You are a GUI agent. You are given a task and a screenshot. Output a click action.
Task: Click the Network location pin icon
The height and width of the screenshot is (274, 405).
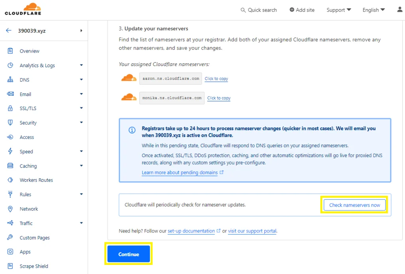(x=10, y=209)
